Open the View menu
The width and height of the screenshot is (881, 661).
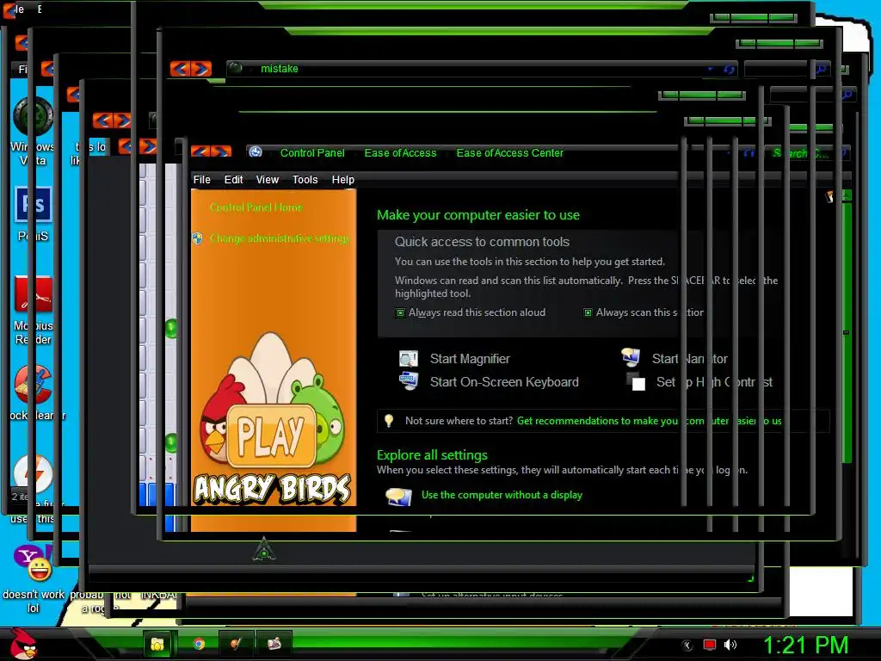tap(268, 179)
